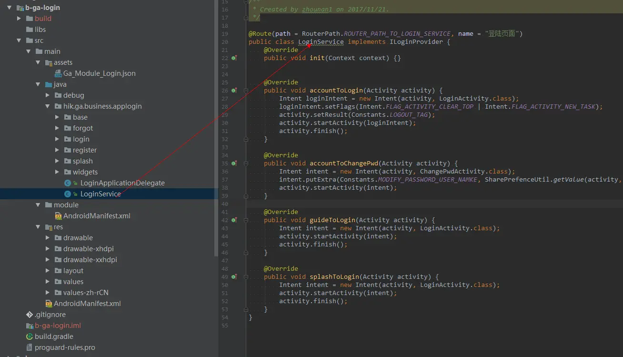The image size is (623, 357).
Task: Click the LoginApplicationDelegate class icon
Action: tap(67, 183)
